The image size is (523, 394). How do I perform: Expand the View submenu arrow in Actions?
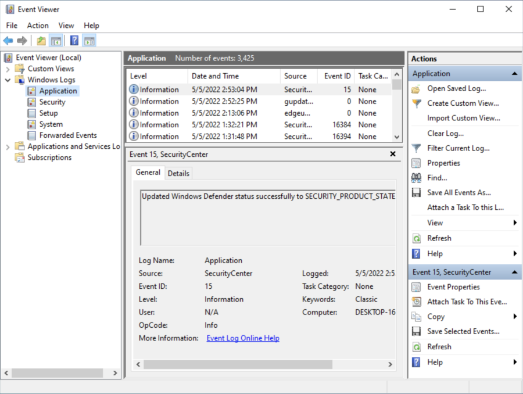515,223
